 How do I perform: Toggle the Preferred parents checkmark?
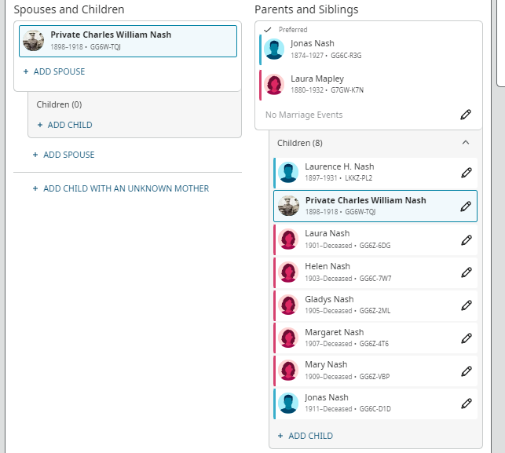[x=267, y=30]
